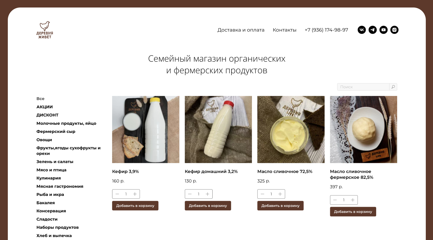Click the Поиск search input field
Image resolution: width=433 pixels, height=240 pixels.
click(363, 87)
